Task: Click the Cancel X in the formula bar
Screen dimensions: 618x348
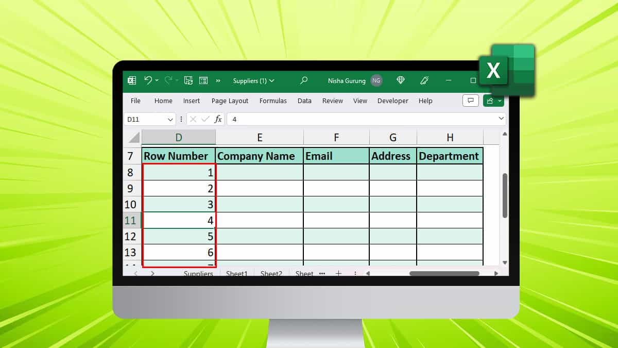Action: click(x=193, y=119)
